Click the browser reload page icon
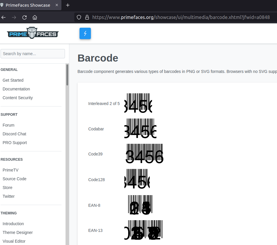277x245 pixels. click(x=24, y=17)
